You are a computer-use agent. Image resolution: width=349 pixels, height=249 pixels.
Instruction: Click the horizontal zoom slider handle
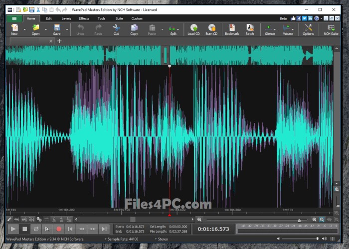coord(299,220)
